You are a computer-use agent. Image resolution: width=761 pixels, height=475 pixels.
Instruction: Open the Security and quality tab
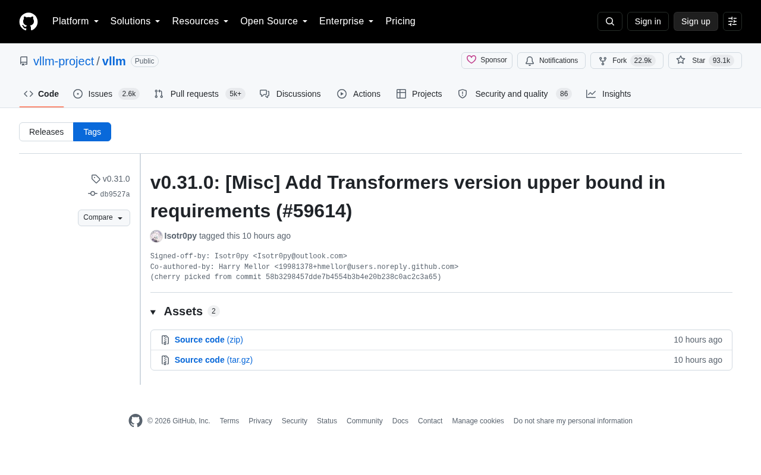pyautogui.click(x=515, y=94)
